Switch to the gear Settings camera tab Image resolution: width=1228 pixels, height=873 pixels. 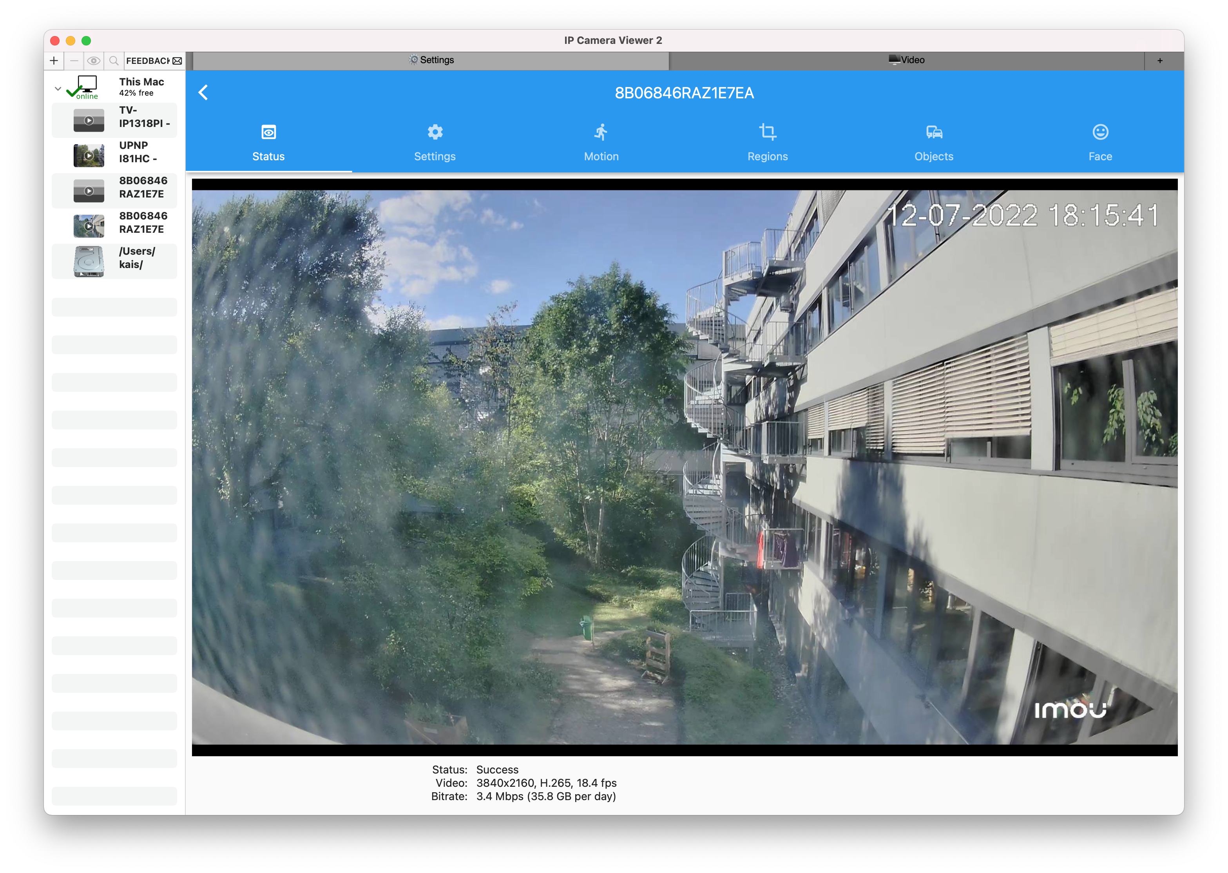(435, 142)
